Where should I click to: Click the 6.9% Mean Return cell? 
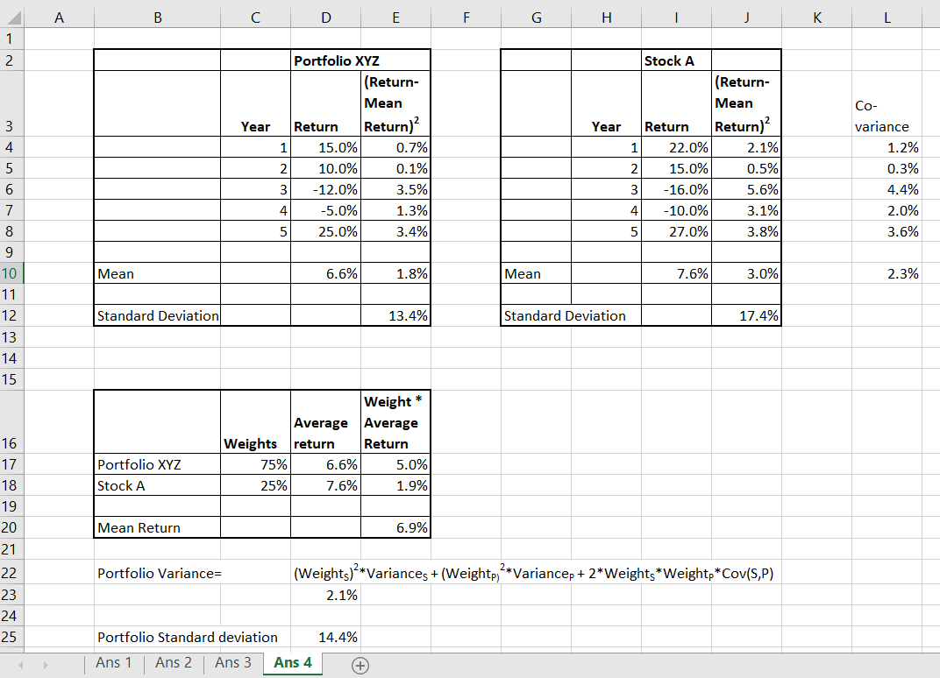pos(395,527)
